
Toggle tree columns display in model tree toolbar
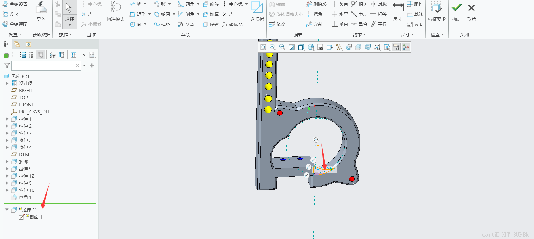click(x=40, y=55)
